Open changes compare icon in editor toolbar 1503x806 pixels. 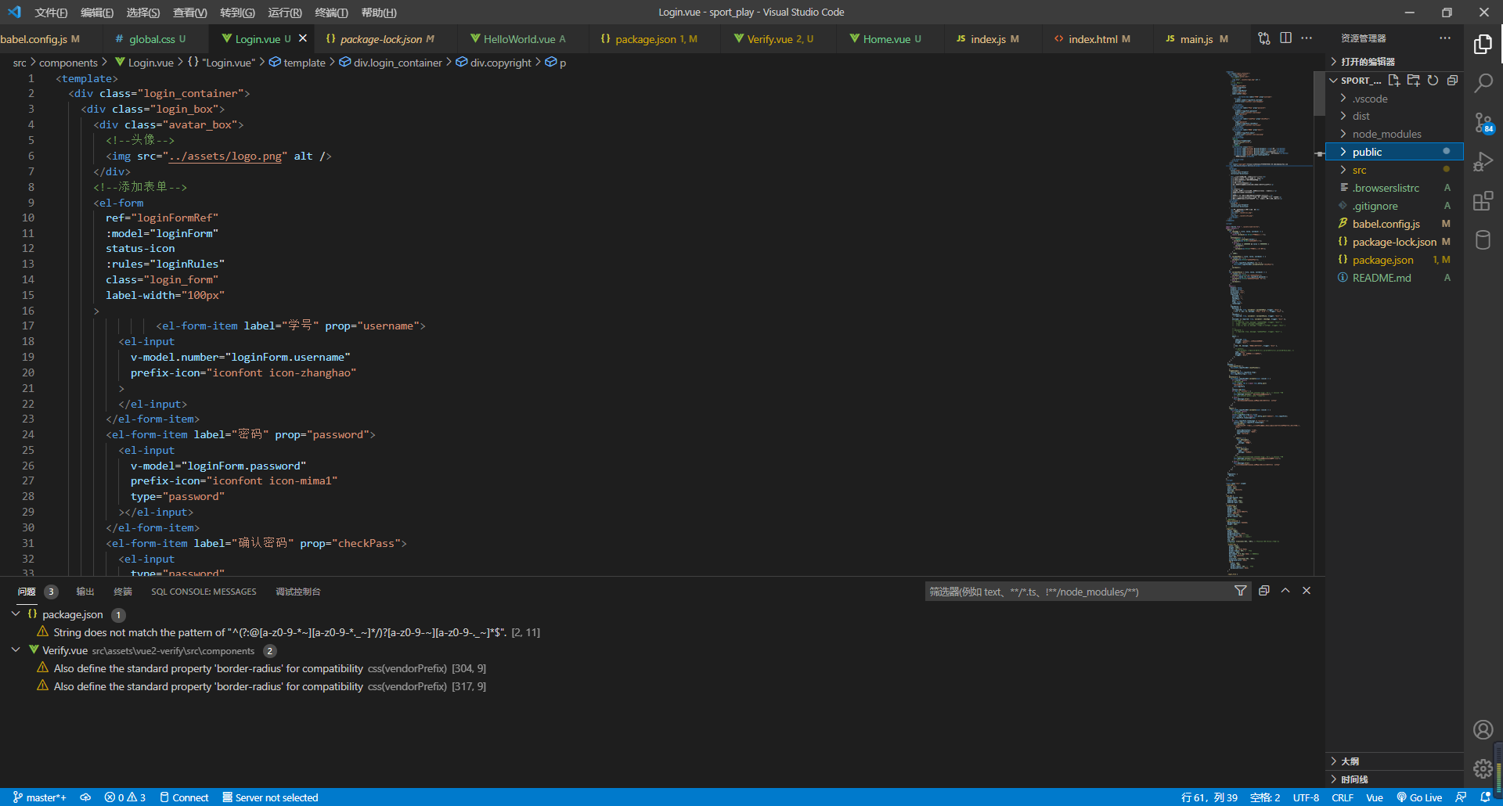click(1264, 38)
